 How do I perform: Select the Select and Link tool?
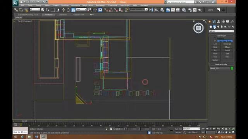click(x=16, y=10)
